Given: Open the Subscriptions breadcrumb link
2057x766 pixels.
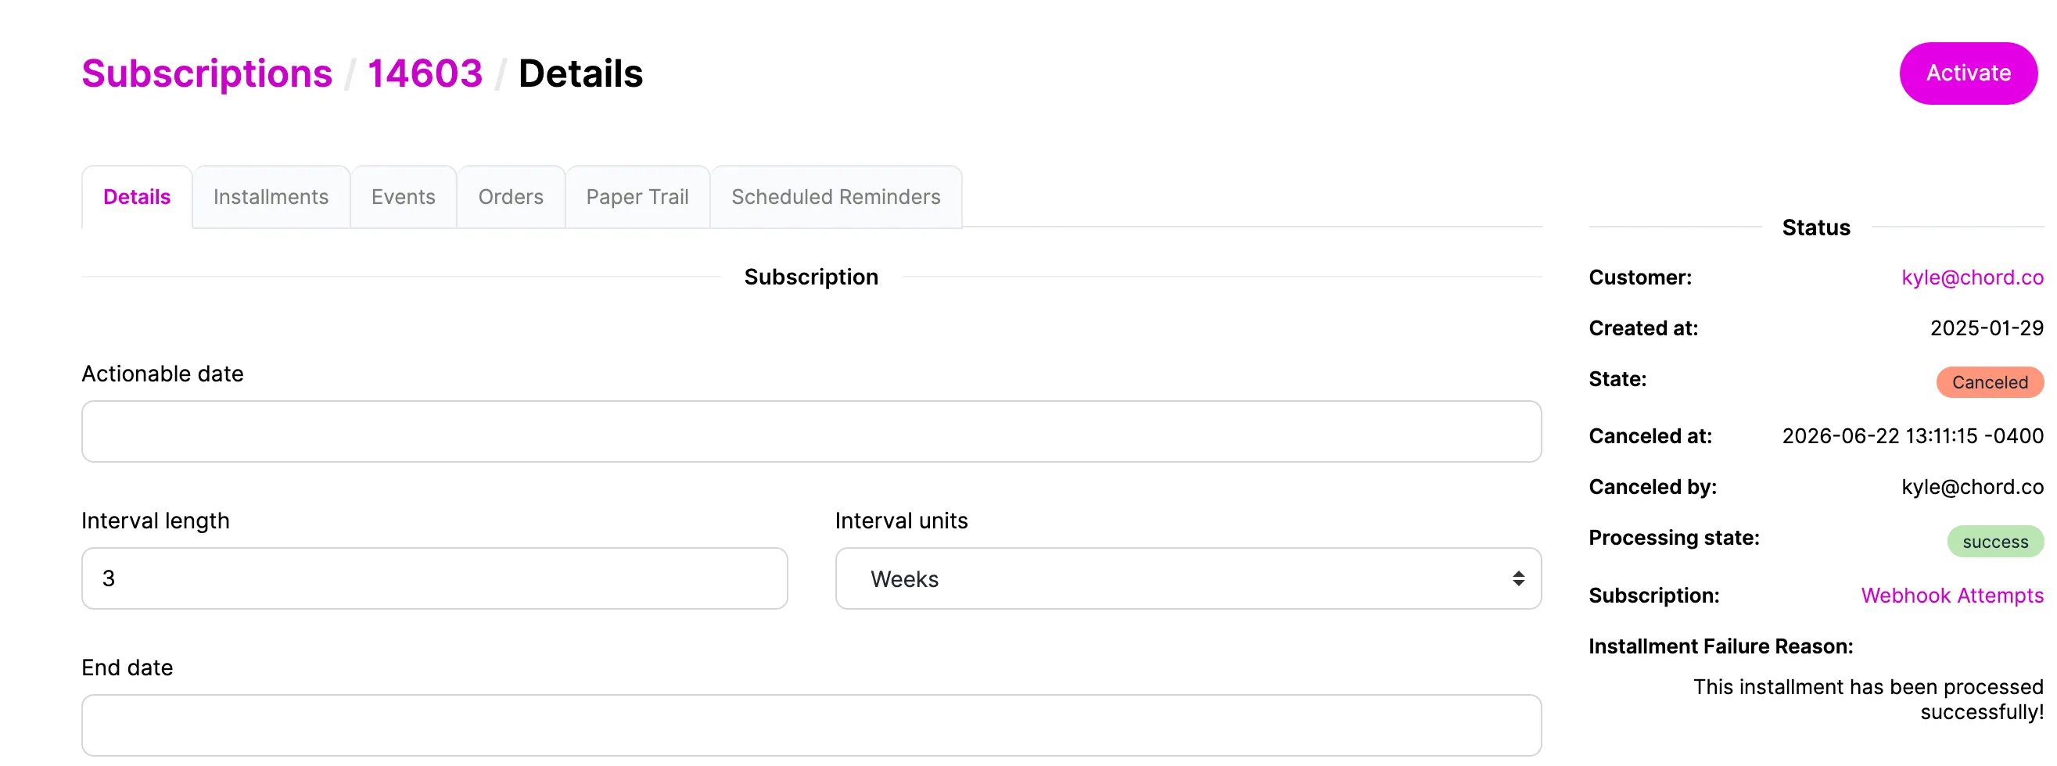Looking at the screenshot, I should coord(206,73).
